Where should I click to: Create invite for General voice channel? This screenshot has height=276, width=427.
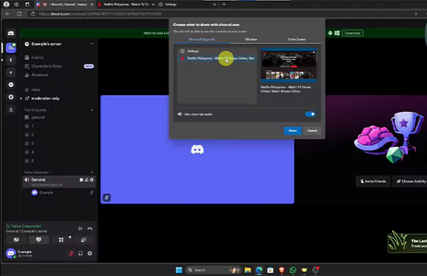87,180
